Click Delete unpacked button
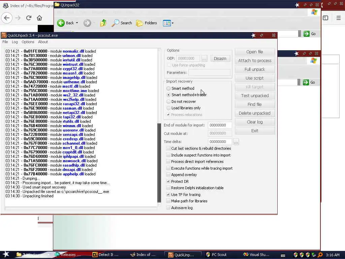 (x=255, y=113)
